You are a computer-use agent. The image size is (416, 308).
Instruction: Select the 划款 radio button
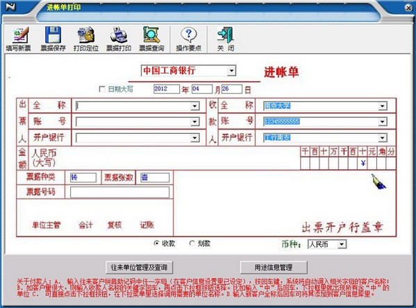(192, 243)
